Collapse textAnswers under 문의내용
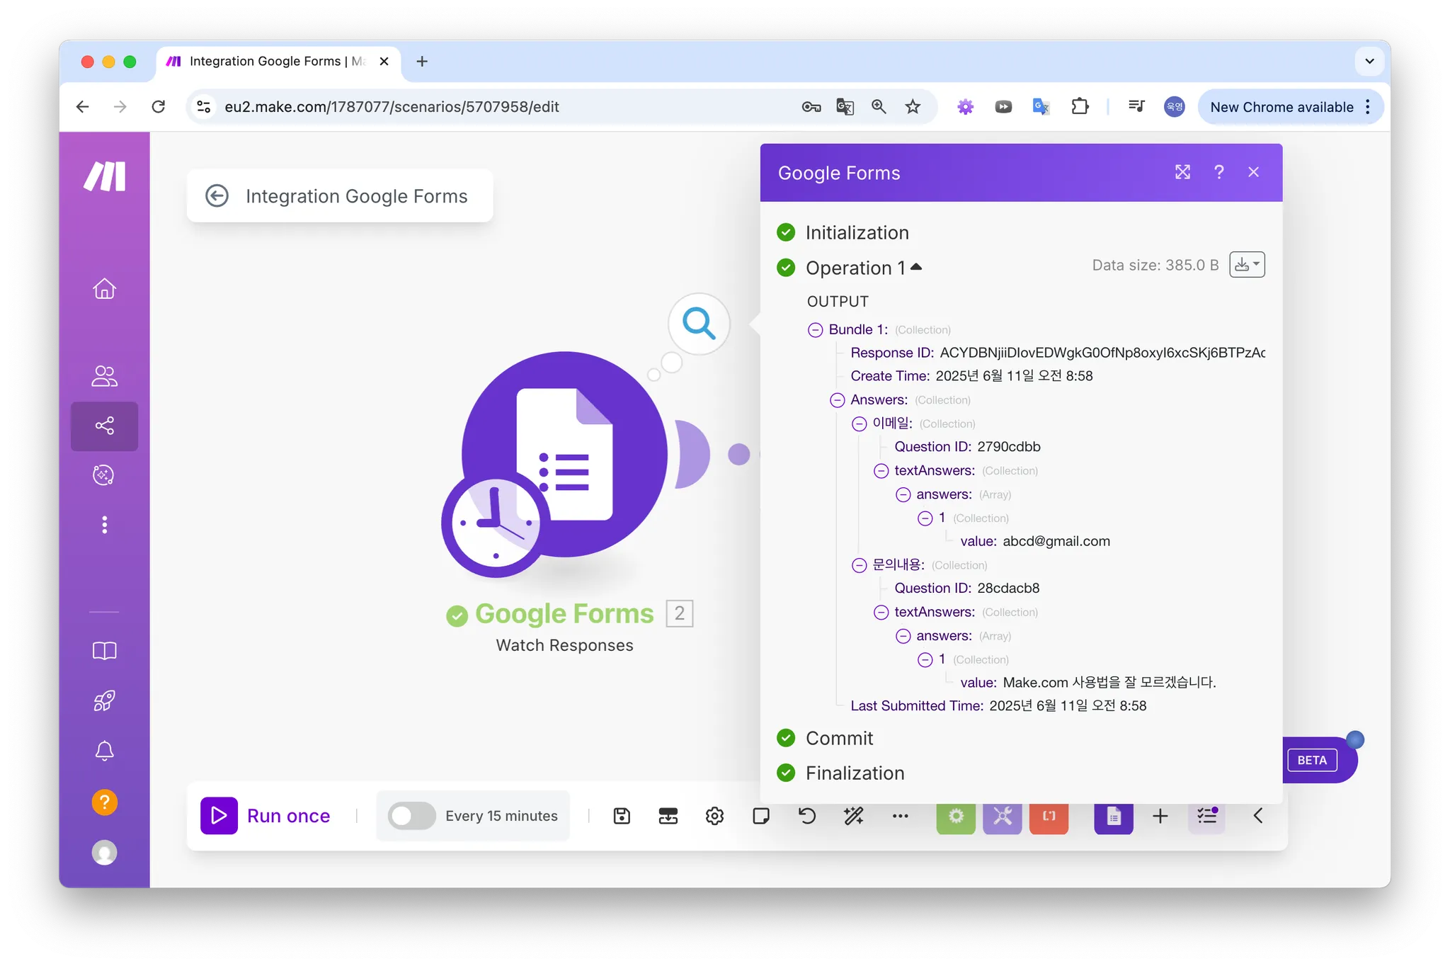 881,613
